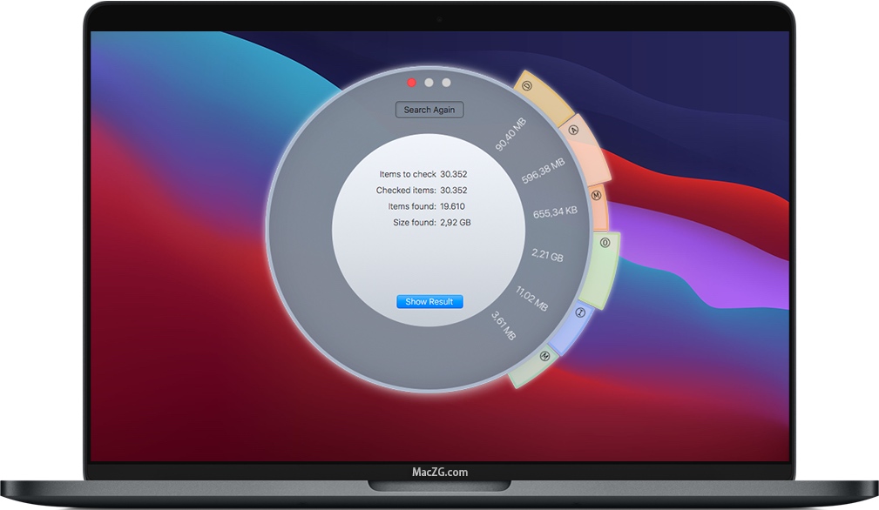Select the red page indicator dot
The height and width of the screenshot is (510, 879).
tap(411, 84)
